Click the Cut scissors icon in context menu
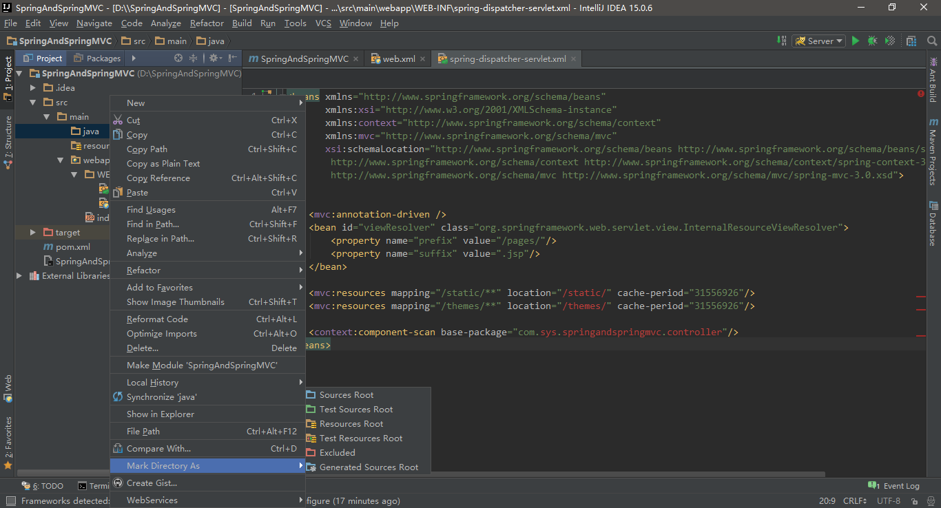Viewport: 941px width, 508px height. [117, 120]
